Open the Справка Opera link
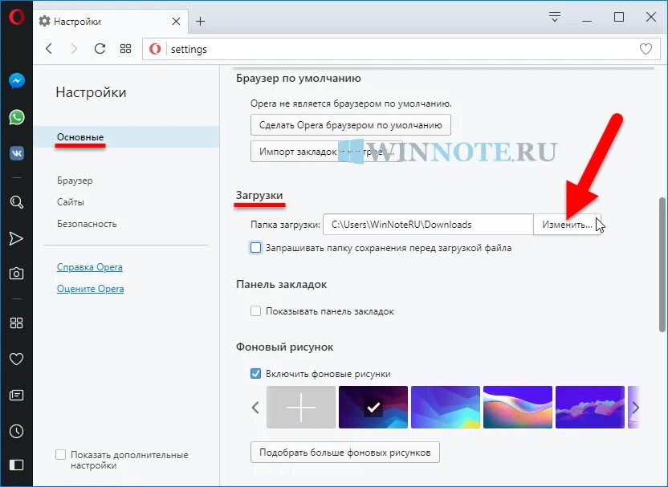The width and height of the screenshot is (668, 487). coord(89,267)
